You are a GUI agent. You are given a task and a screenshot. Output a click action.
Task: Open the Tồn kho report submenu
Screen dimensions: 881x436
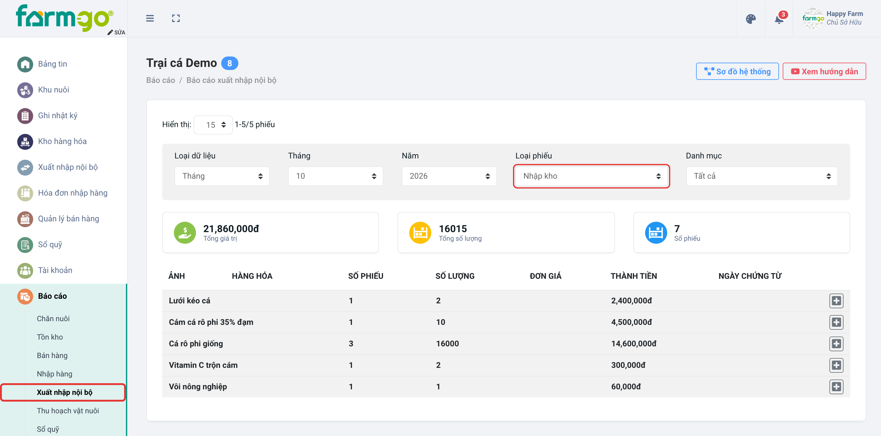[50, 337]
